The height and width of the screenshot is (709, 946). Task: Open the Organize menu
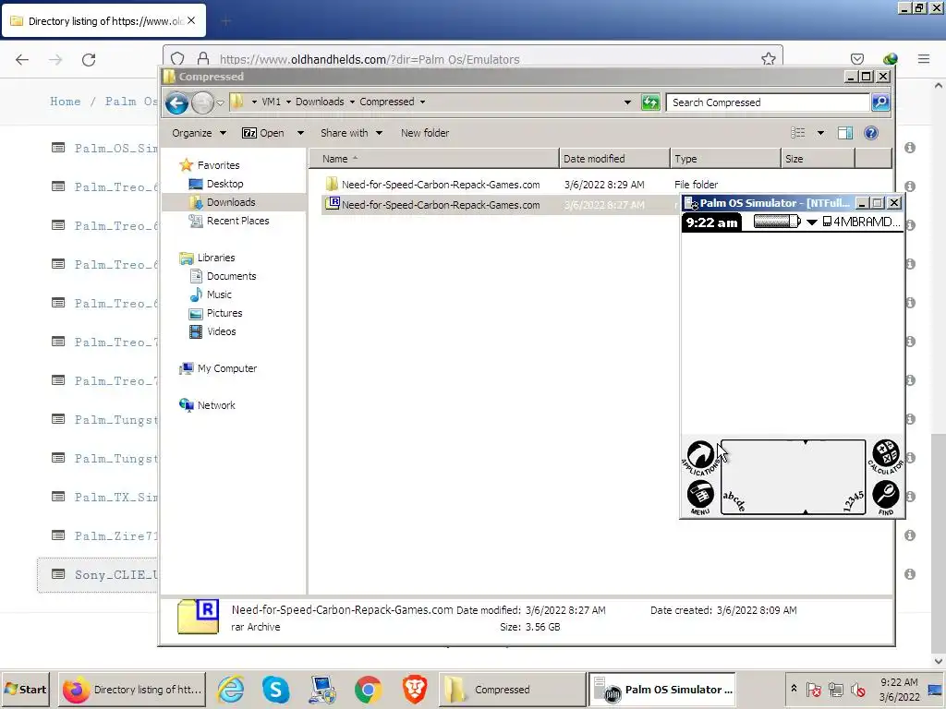(199, 133)
